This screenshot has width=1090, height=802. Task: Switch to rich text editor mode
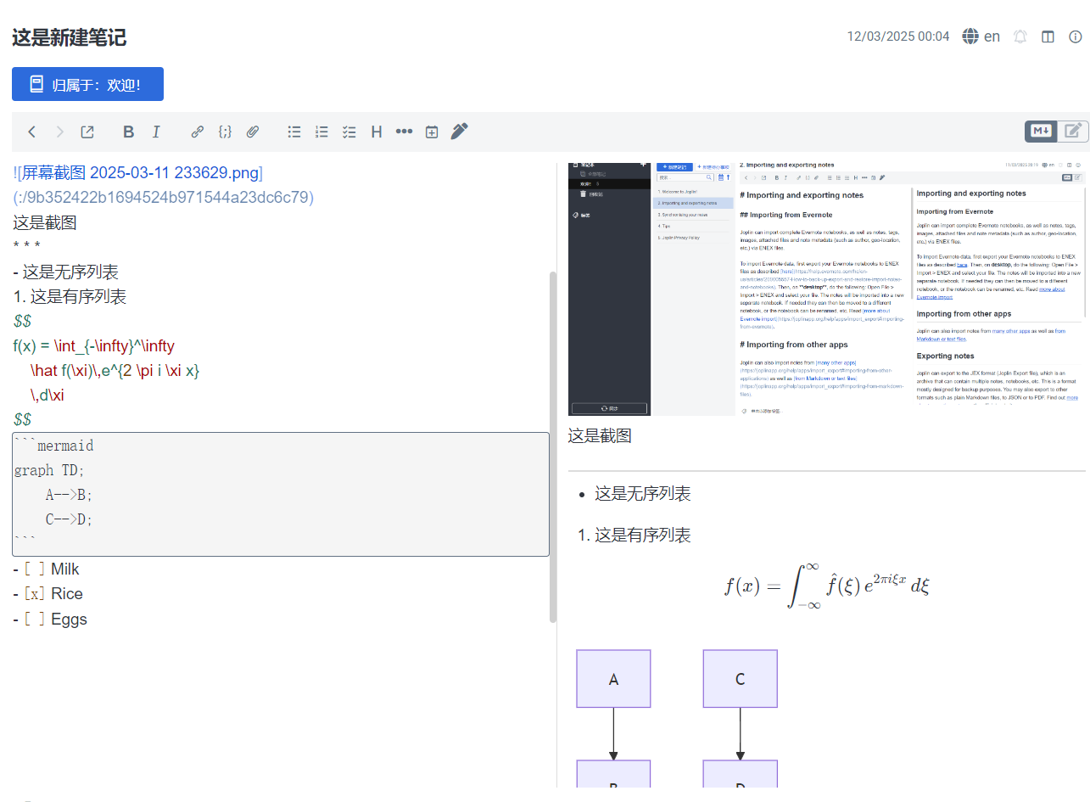click(x=1071, y=131)
